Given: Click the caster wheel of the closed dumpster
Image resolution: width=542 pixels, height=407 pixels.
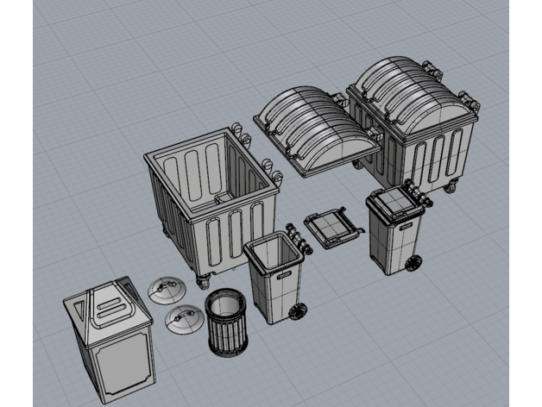Looking at the screenshot, I should pyautogui.click(x=448, y=186).
